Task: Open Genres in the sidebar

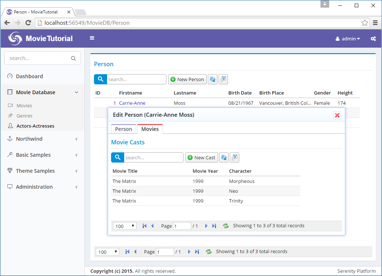Action: (x=24, y=116)
